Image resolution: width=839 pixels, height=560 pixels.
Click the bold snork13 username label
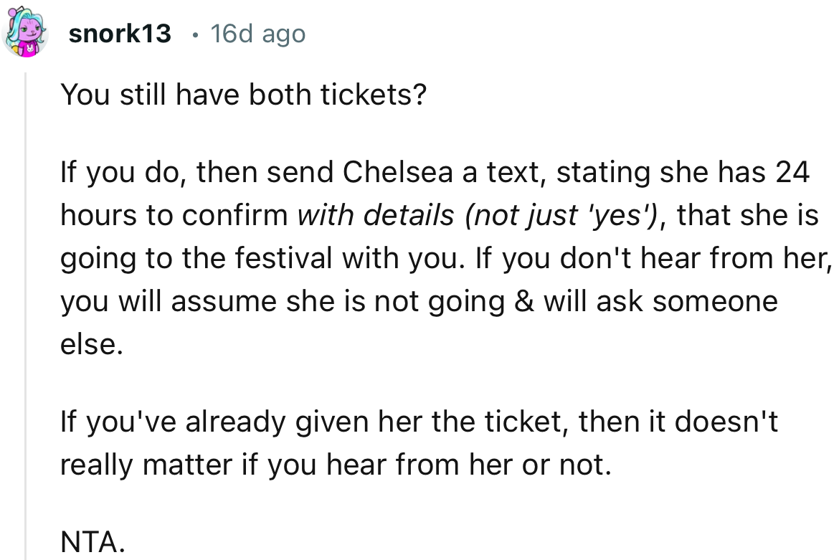pos(120,33)
